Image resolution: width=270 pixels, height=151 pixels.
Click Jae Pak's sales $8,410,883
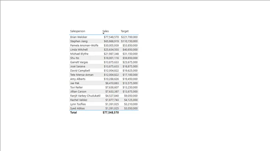tap(112, 83)
